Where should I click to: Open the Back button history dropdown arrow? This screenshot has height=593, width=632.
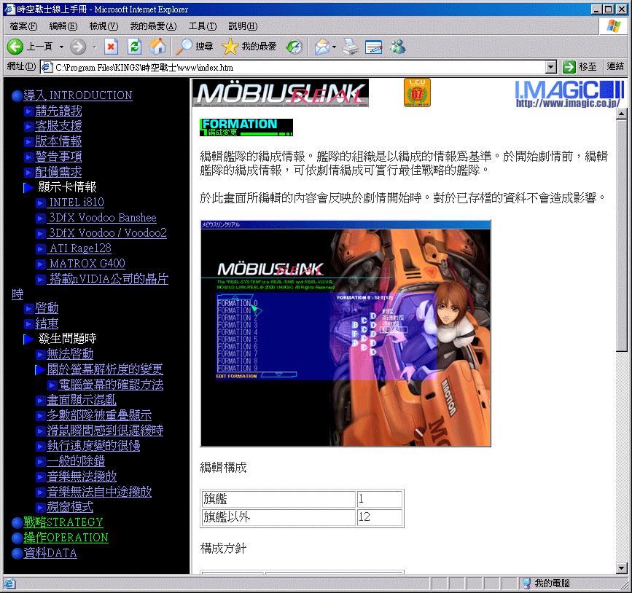point(61,47)
